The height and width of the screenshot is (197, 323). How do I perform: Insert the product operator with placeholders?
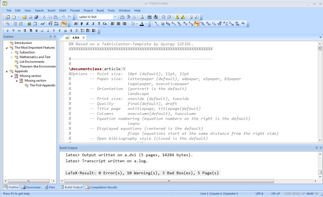tap(88, 31)
